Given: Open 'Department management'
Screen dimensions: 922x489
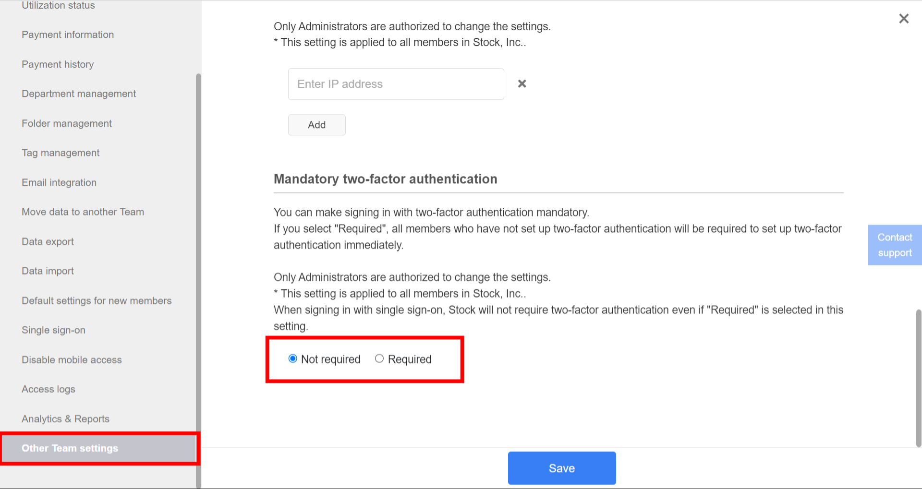Looking at the screenshot, I should pos(78,93).
